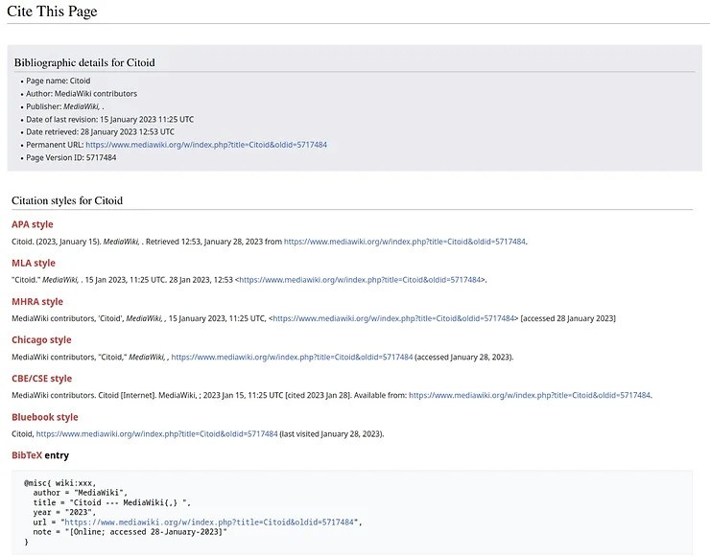Click 'Citation styles for Citoid' heading
The image size is (710, 557).
coord(67,200)
